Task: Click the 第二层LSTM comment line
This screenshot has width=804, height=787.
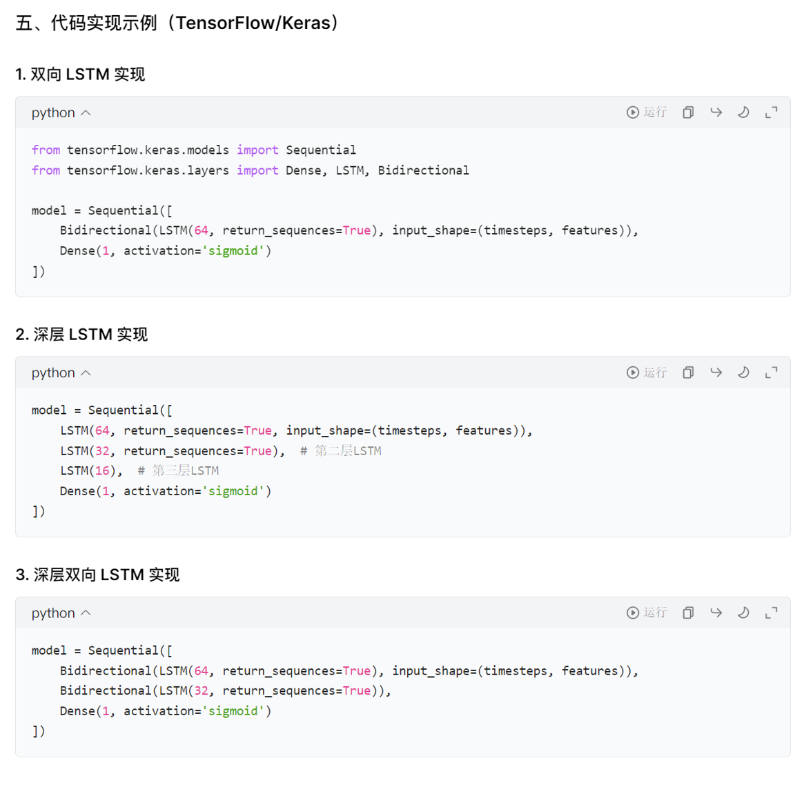Action: point(340,451)
